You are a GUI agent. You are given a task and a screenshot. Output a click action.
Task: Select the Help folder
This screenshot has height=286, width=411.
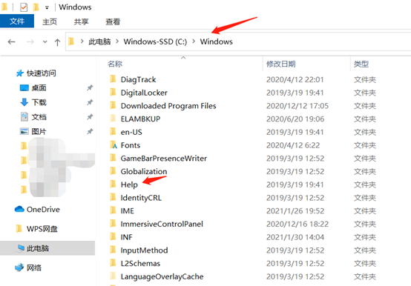coord(129,184)
